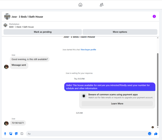The image size is (162, 140).
Task: Click Jose's chat header profile picture
Action: 7,16
